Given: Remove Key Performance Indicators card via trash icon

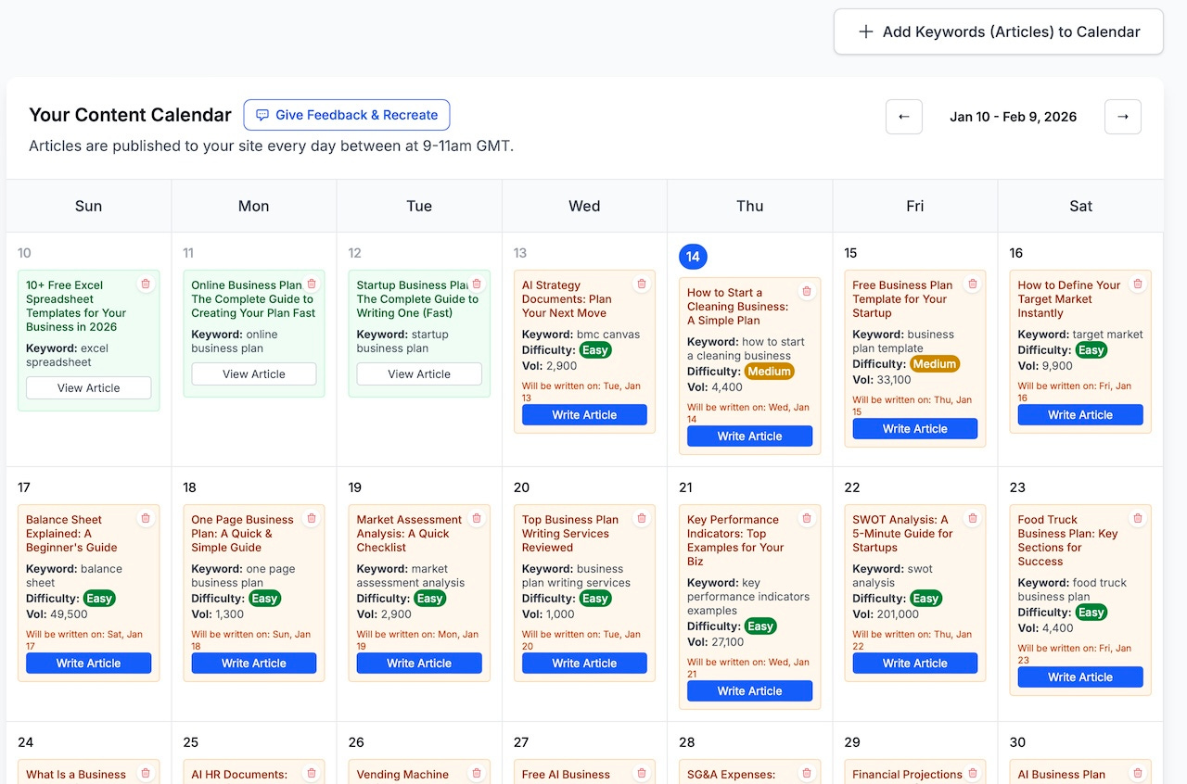Looking at the screenshot, I should 806,518.
